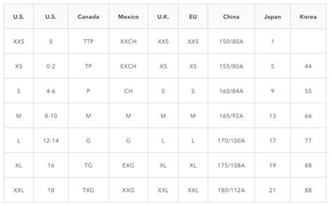The width and height of the screenshot is (332, 206).
Task: Click the U.K. column header
Action: [x=163, y=17]
